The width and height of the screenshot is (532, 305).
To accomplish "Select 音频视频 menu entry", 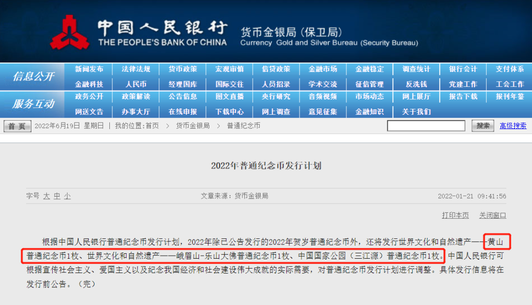I will pyautogui.click(x=323, y=97).
